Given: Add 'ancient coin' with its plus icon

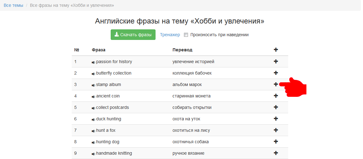Looking at the screenshot, I should pyautogui.click(x=276, y=96).
